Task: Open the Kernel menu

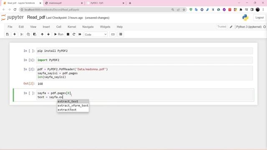Action: pos(72,27)
